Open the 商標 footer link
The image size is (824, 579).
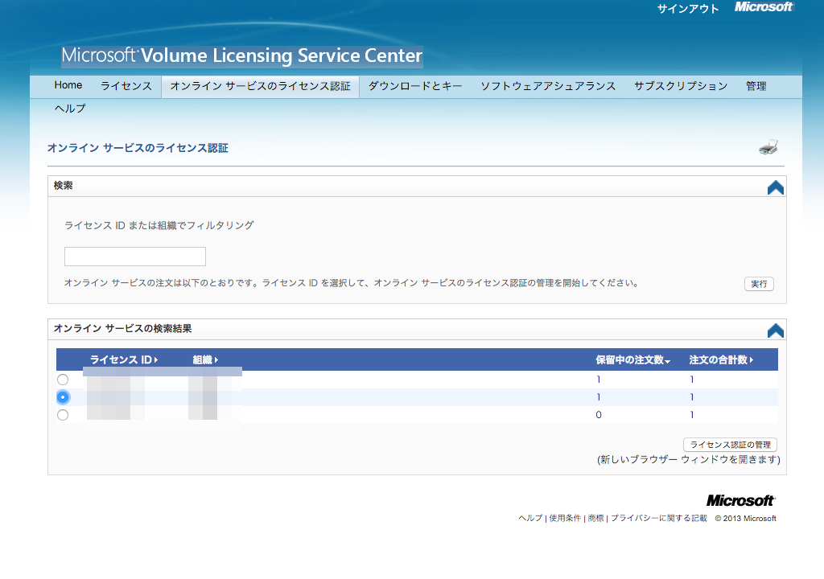[595, 518]
